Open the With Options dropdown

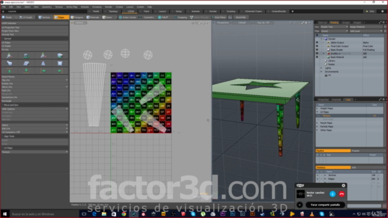(35, 109)
